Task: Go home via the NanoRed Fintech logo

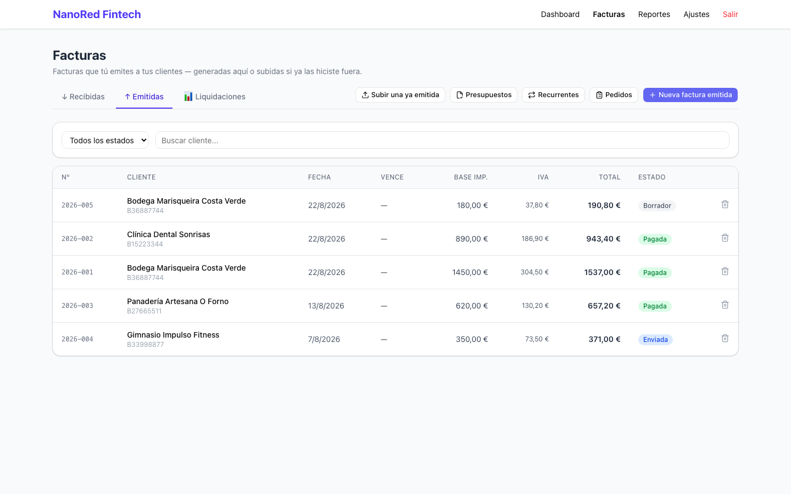Action: click(x=97, y=14)
